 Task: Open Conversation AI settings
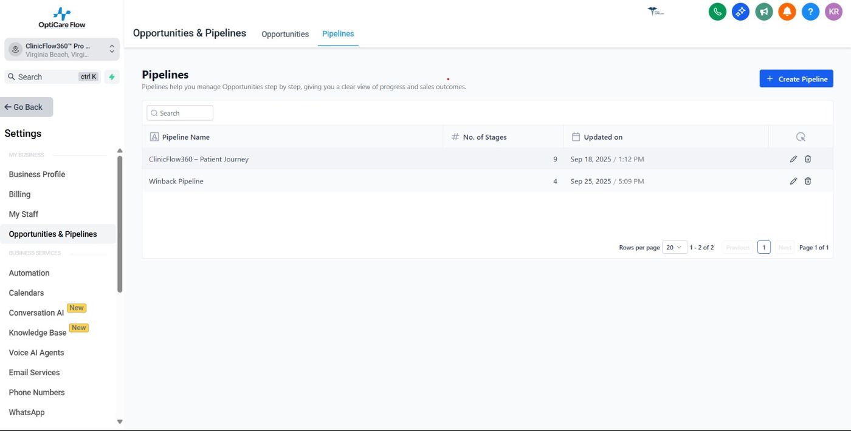(x=36, y=313)
